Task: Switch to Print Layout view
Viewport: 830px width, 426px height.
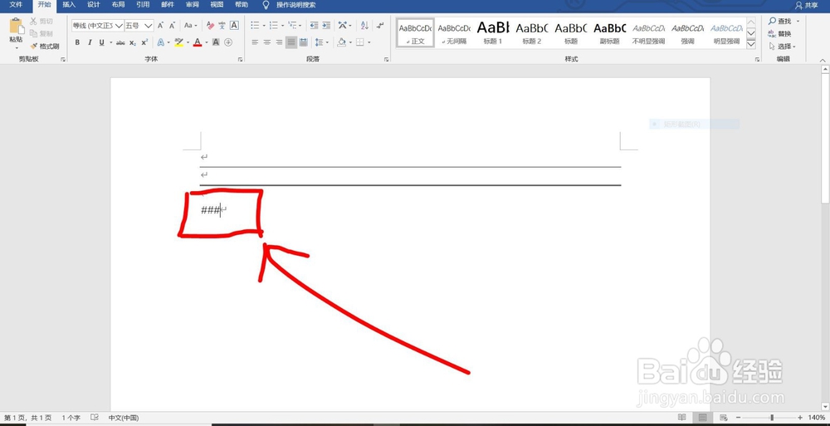Action: 703,418
